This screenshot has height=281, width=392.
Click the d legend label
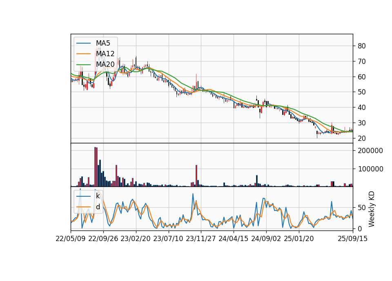pyautogui.click(x=98, y=207)
